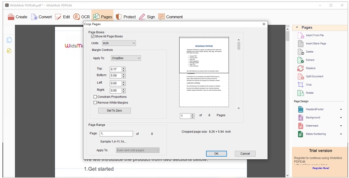Enable Constrain Proportions checkbox
349x178 pixels.
click(x=95, y=97)
